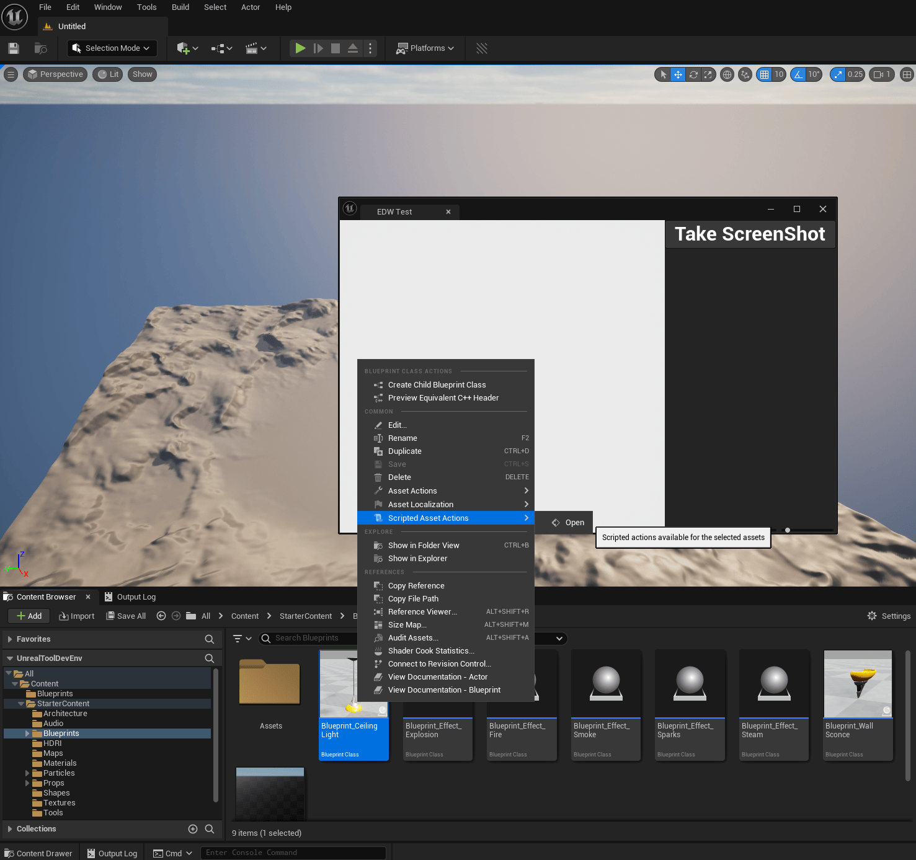
Task: Open the Perspective view mode menu
Action: 56,74
